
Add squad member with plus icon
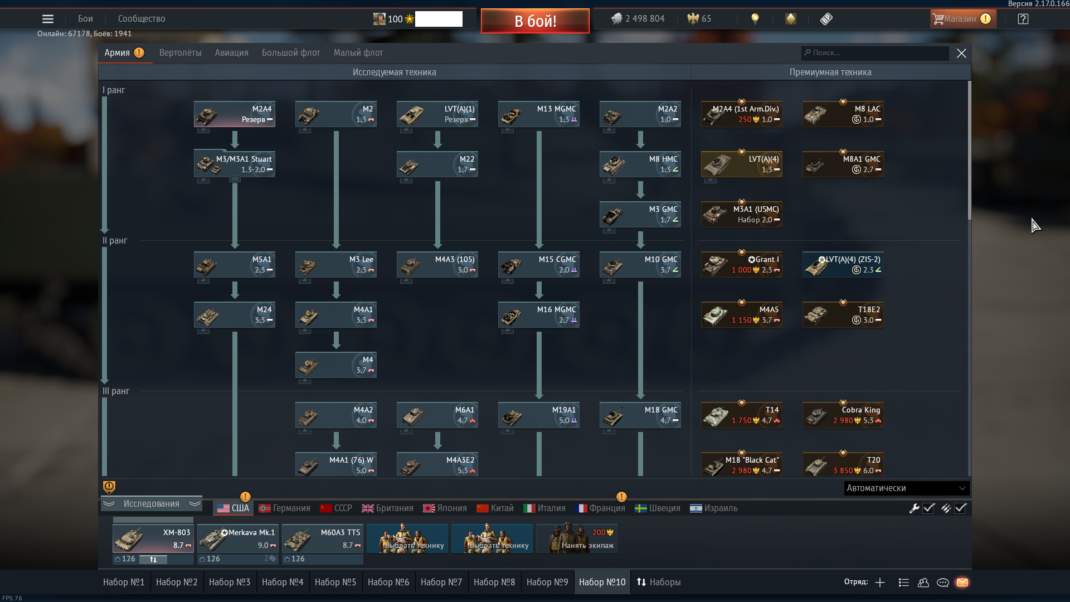[880, 582]
